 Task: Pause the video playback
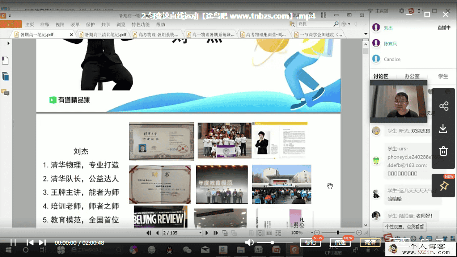click(x=13, y=243)
